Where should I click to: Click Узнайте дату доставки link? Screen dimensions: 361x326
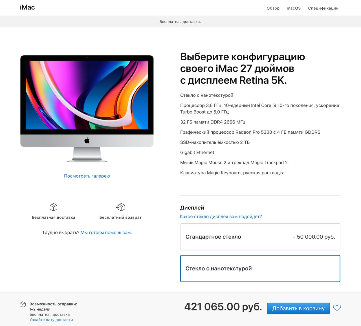(x=51, y=320)
